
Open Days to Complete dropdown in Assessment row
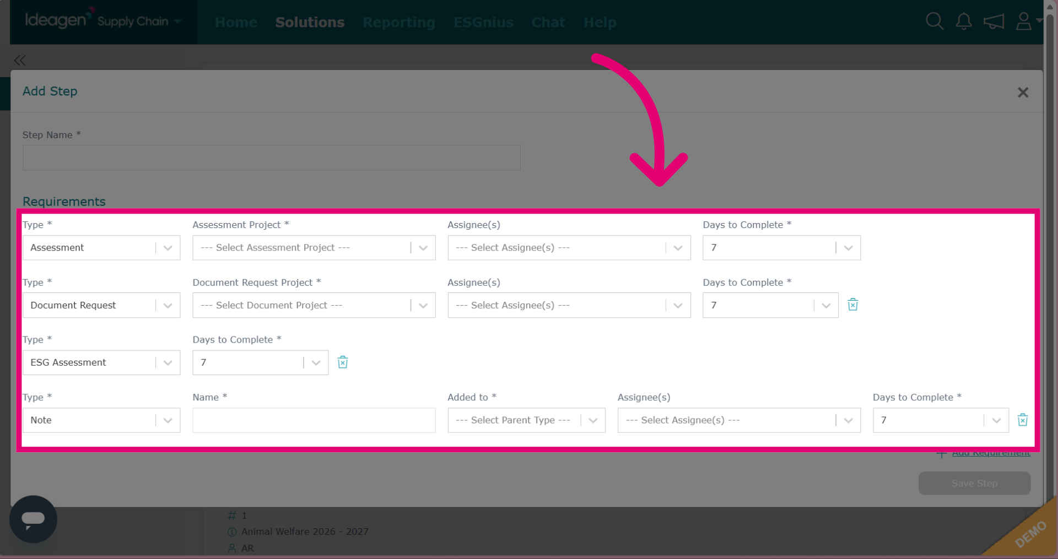[x=781, y=248]
